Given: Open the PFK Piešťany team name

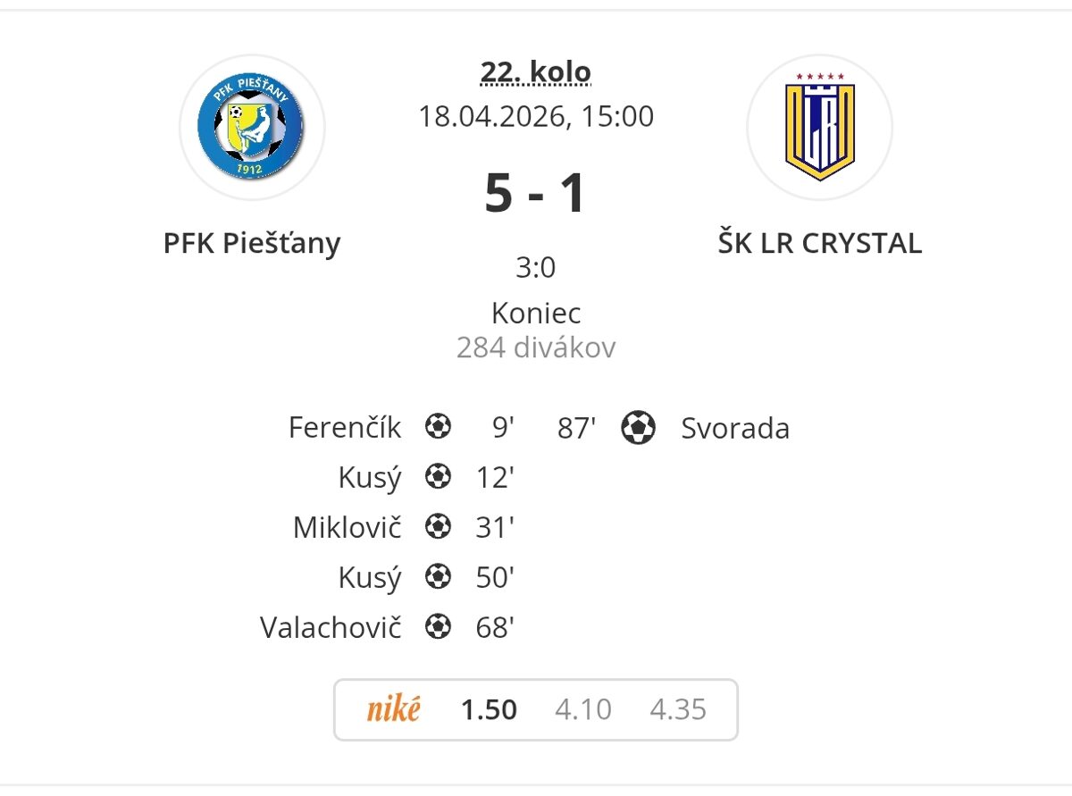Looking at the screenshot, I should 252,243.
